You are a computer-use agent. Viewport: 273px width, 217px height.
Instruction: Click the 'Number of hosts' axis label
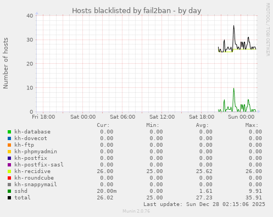click(5, 63)
